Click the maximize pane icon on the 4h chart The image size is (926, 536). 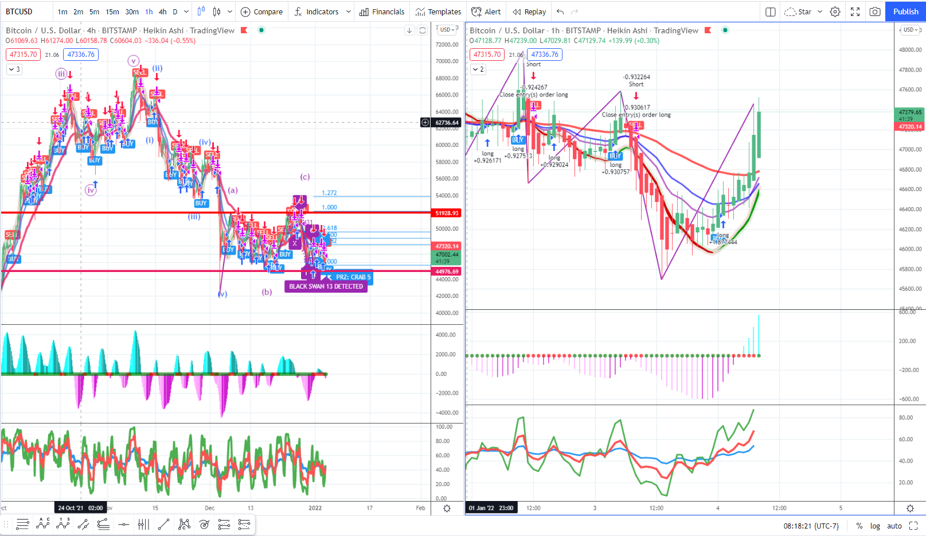(423, 30)
